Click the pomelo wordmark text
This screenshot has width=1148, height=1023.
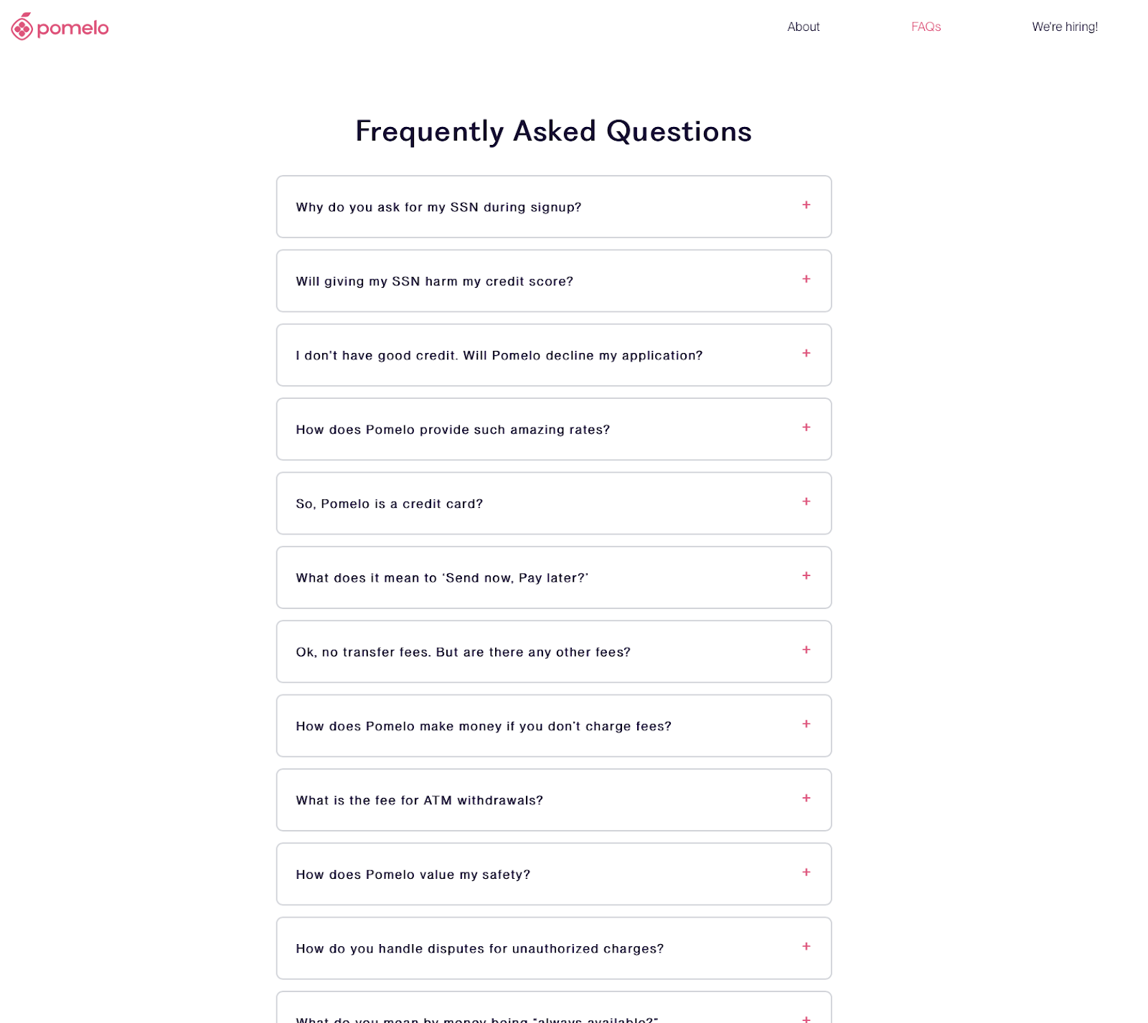coord(72,29)
